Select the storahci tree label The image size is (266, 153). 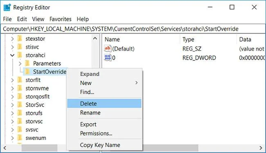[x=36, y=55]
